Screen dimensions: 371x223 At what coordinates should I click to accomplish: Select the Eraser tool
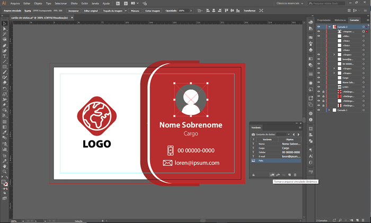4,83
